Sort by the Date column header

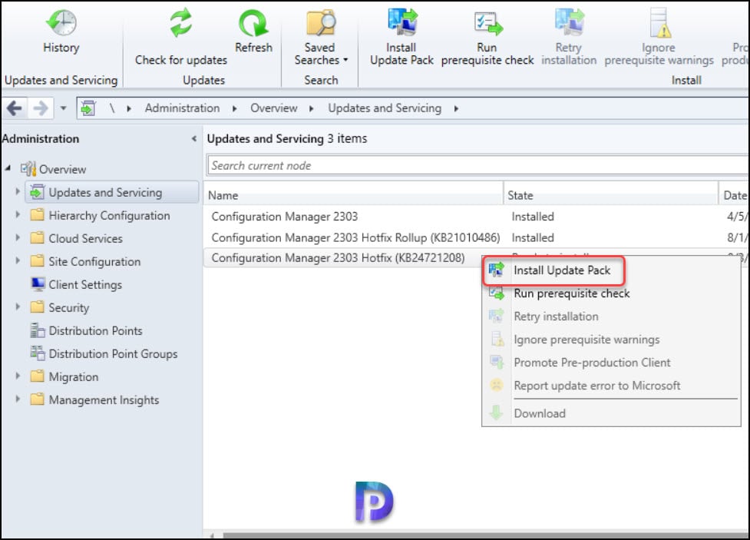coord(735,195)
